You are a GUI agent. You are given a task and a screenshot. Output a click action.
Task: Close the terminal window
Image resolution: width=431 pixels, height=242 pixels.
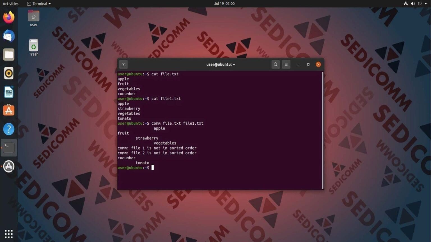tap(318, 64)
